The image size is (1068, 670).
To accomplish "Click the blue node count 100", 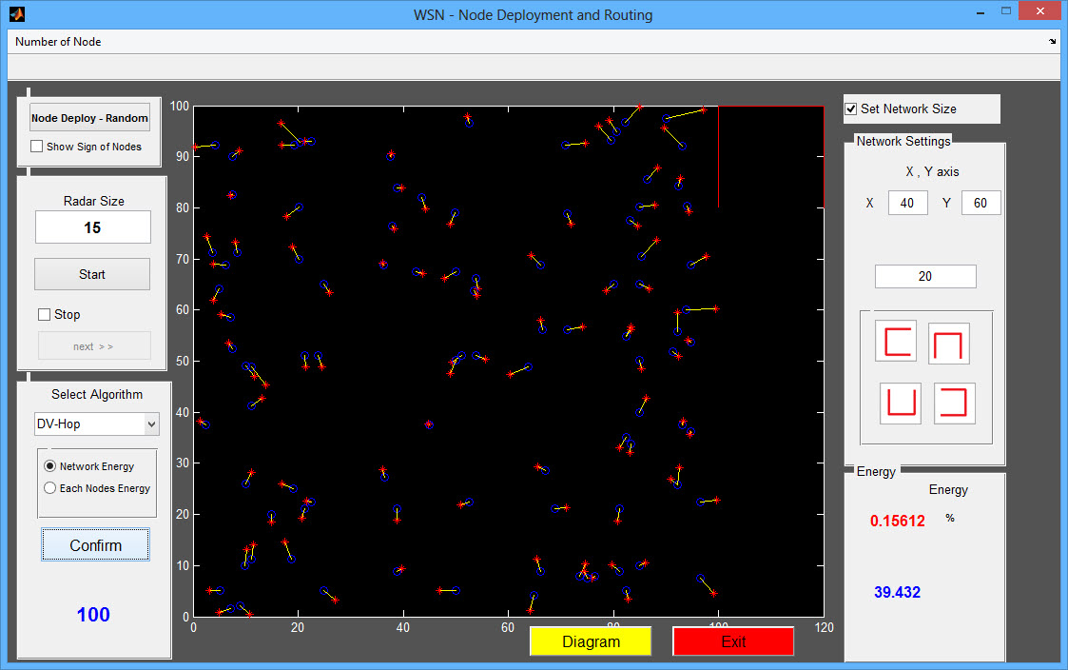I will [x=93, y=615].
